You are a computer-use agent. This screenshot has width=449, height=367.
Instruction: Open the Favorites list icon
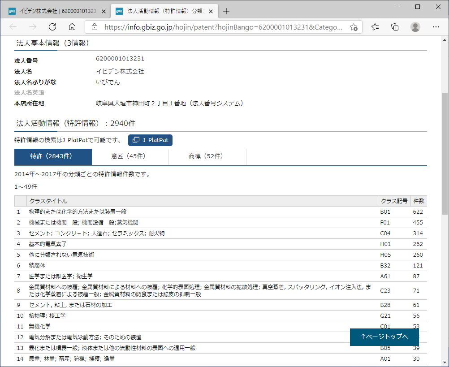click(375, 27)
